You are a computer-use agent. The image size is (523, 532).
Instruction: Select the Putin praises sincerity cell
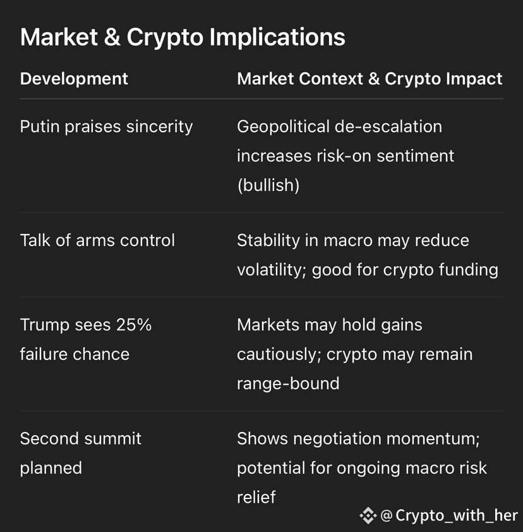[x=106, y=127]
